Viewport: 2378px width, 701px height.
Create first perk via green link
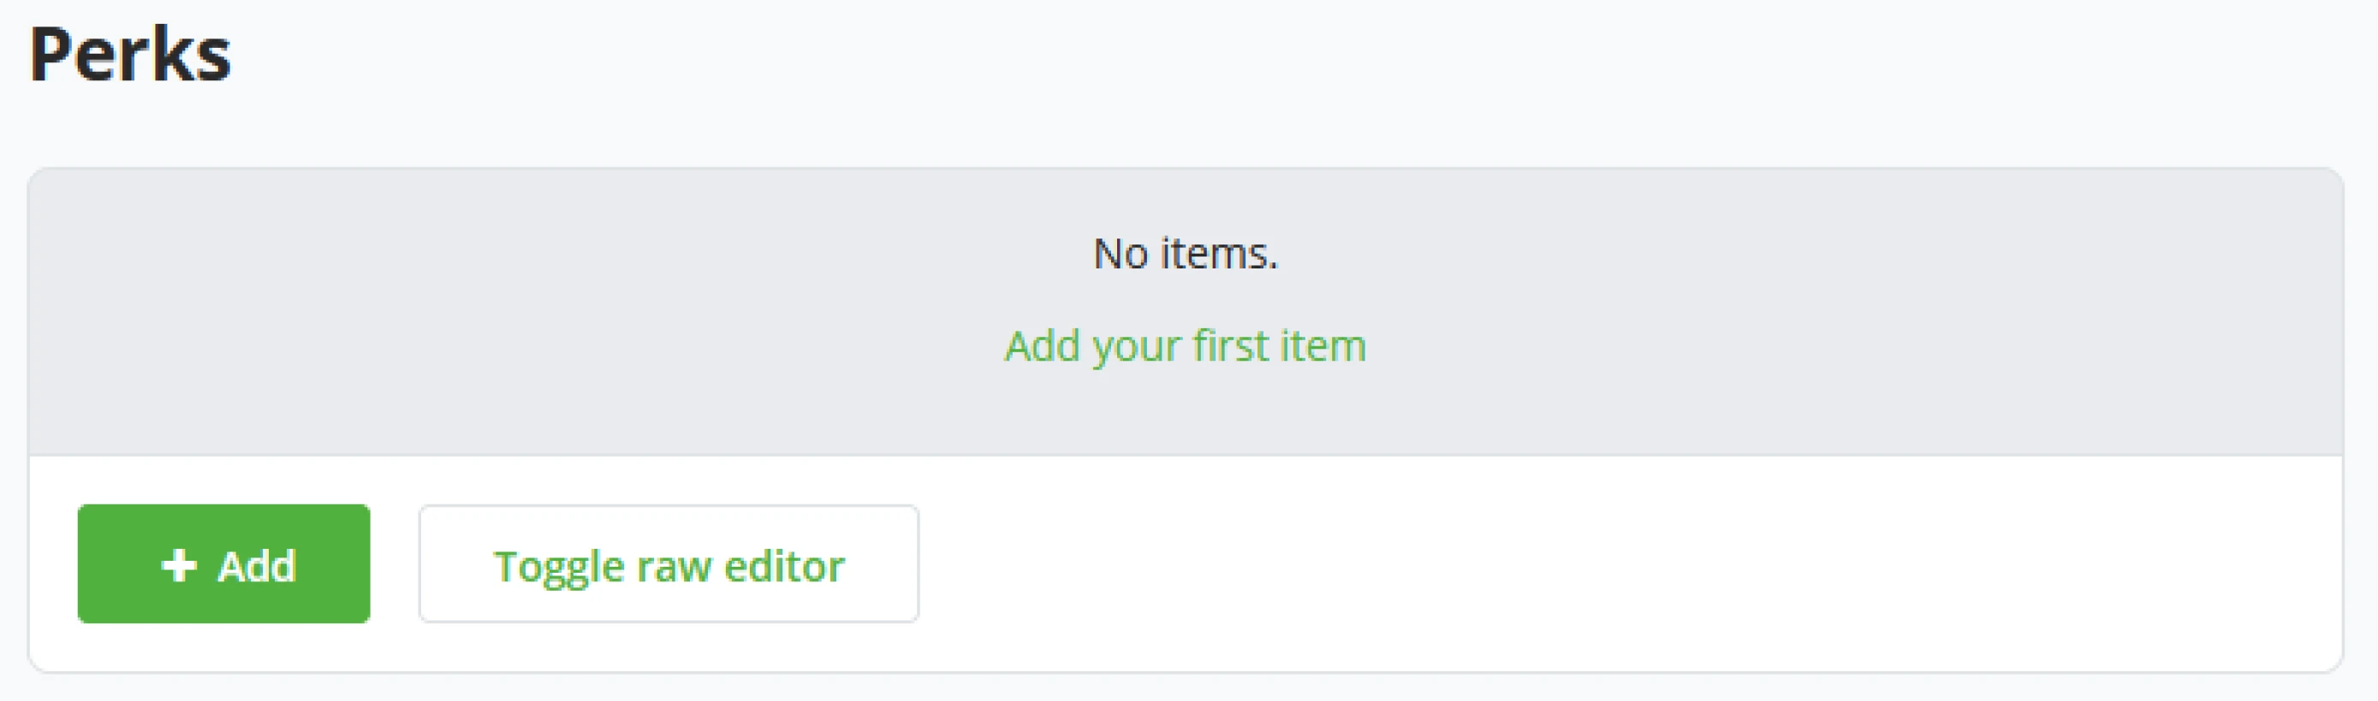(1185, 347)
